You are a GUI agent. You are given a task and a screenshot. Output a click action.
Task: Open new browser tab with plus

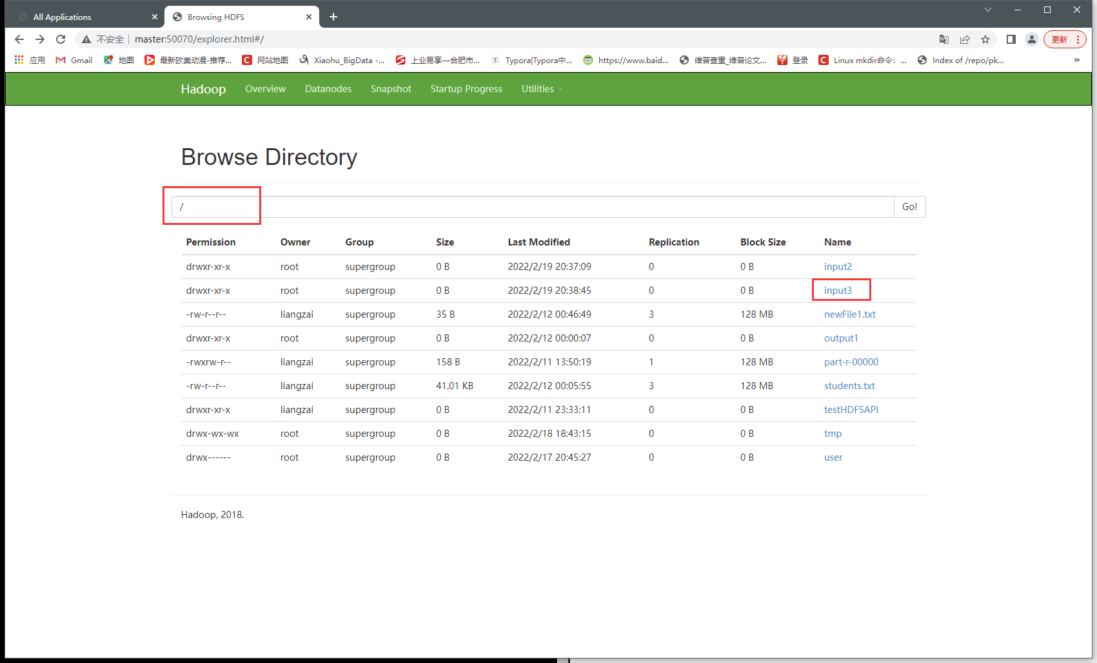[x=333, y=17]
